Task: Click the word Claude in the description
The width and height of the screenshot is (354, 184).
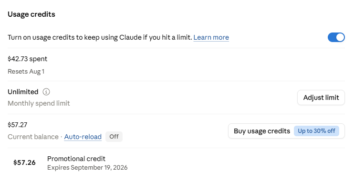Action: tap(130, 37)
